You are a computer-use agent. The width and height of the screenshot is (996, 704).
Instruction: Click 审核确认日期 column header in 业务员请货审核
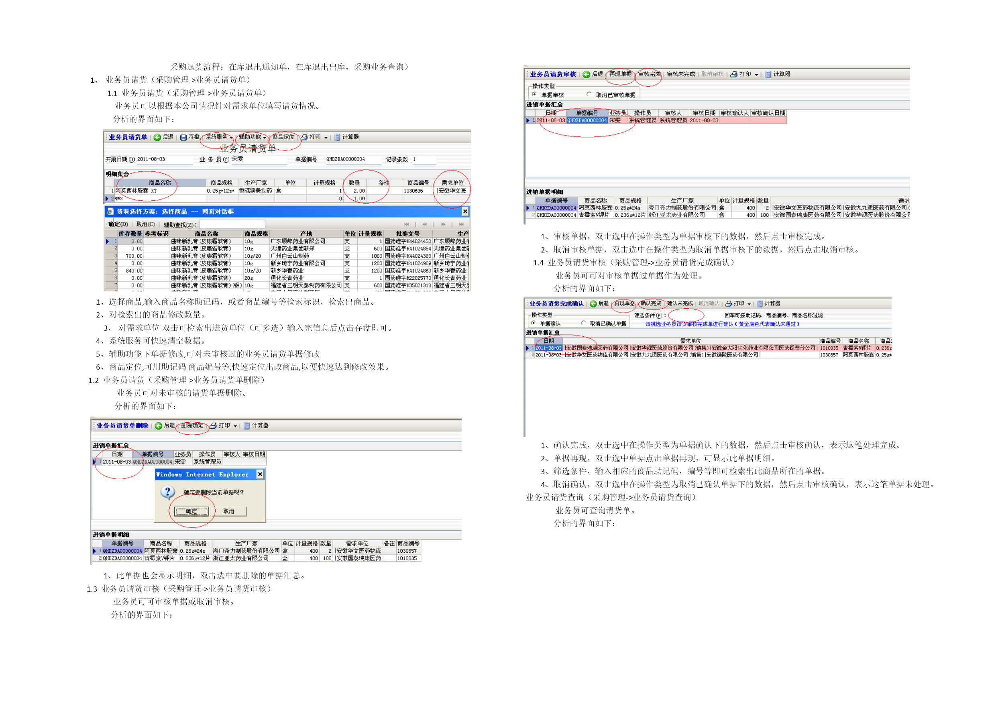(x=768, y=113)
